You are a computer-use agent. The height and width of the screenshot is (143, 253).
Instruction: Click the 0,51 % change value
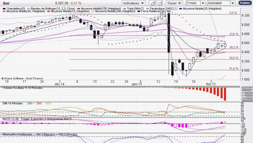coord(76,3)
